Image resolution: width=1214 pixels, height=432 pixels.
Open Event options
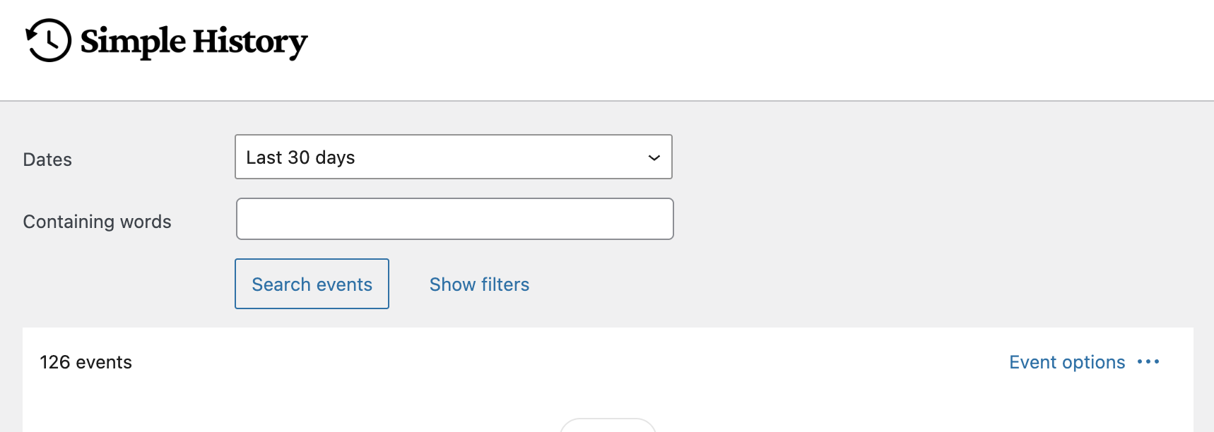tap(1066, 361)
